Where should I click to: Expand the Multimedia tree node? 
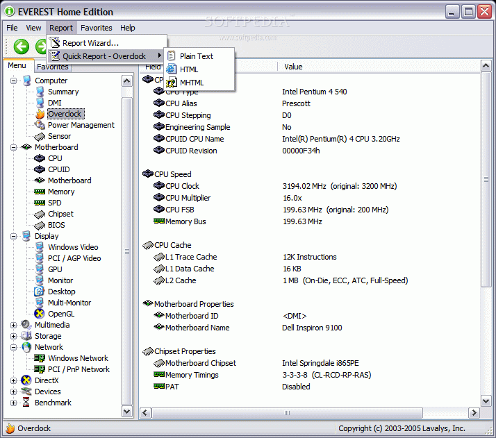(13, 325)
